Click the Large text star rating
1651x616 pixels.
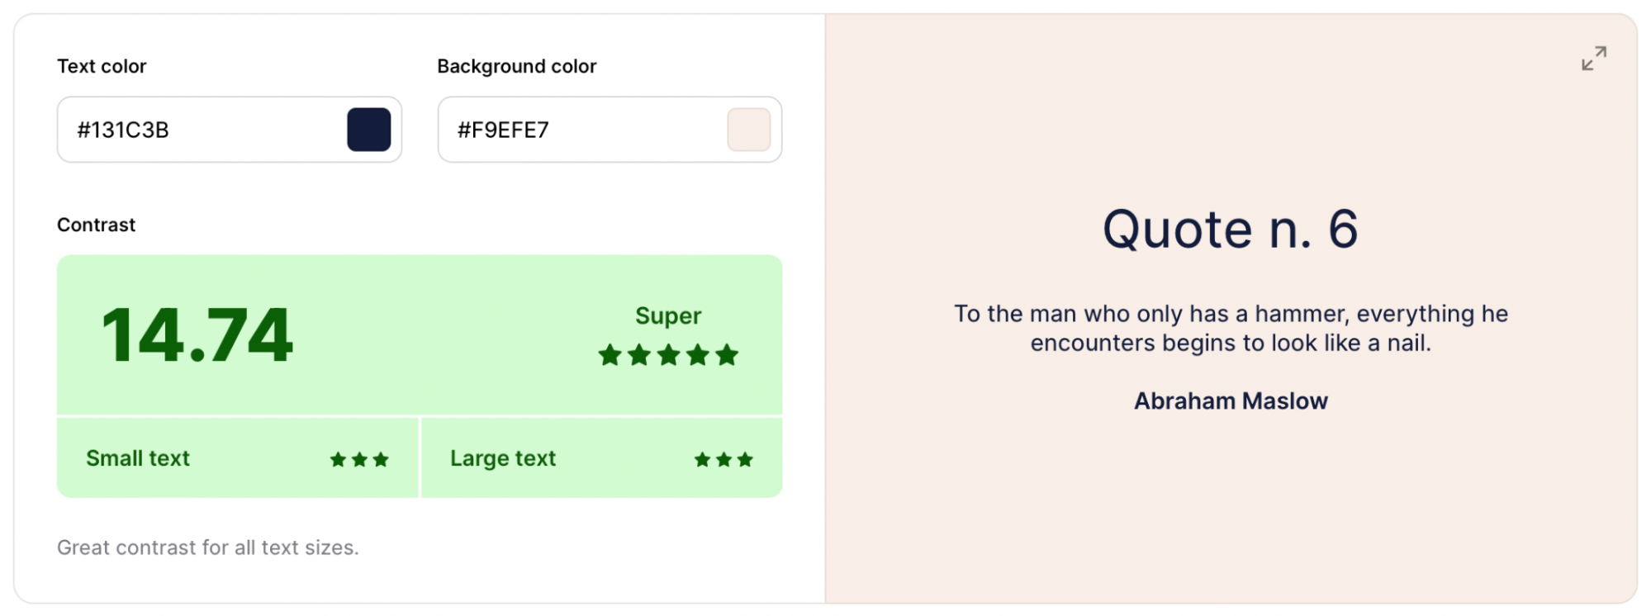tap(723, 459)
